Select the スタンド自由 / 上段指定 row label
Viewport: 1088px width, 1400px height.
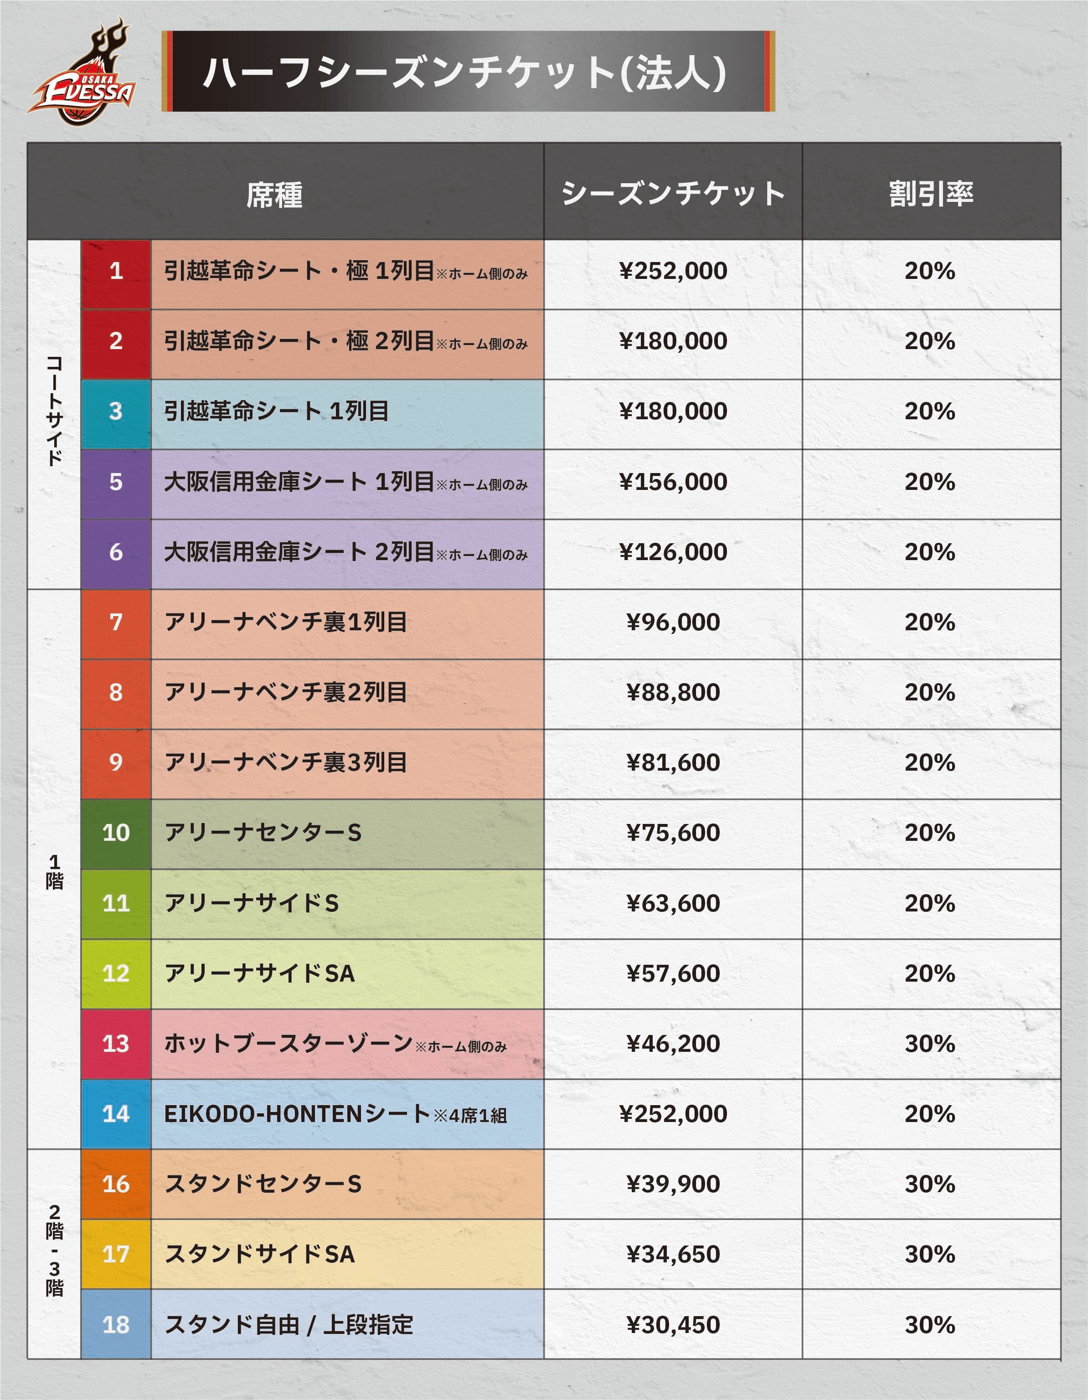pyautogui.click(x=289, y=1325)
